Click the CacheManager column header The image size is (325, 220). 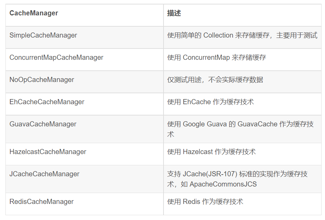(x=34, y=13)
